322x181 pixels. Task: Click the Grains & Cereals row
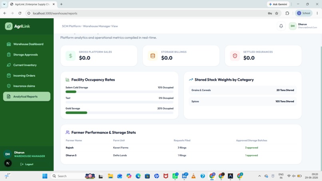click(242, 90)
